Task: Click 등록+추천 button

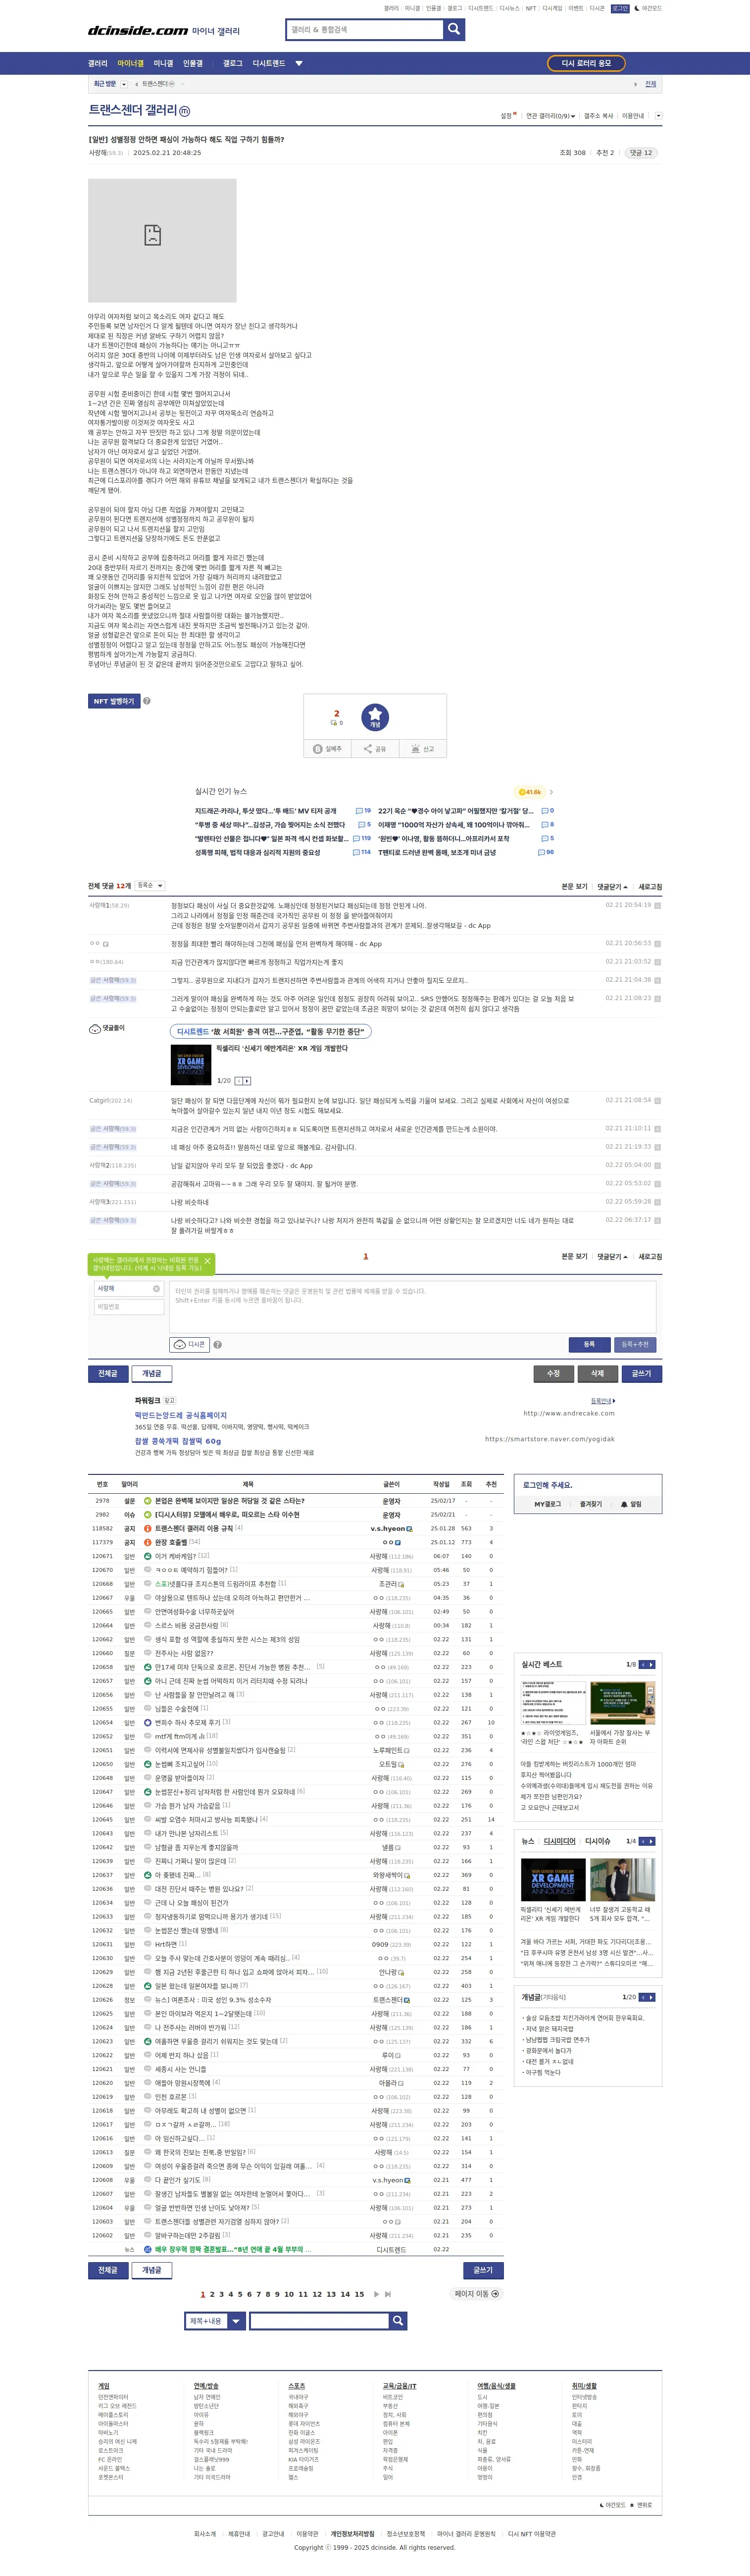Action: [x=635, y=1344]
